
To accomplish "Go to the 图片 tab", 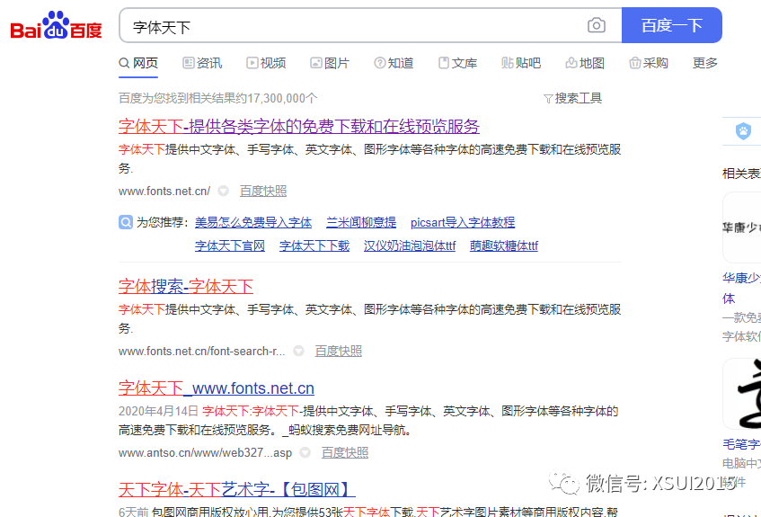I will click(330, 63).
